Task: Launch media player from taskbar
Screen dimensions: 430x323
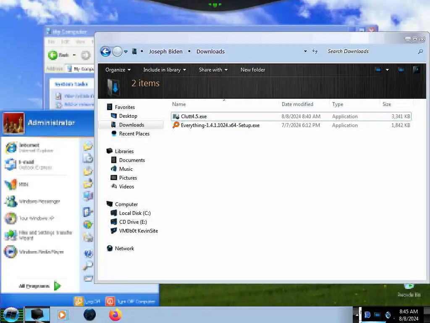Action: (x=62, y=315)
